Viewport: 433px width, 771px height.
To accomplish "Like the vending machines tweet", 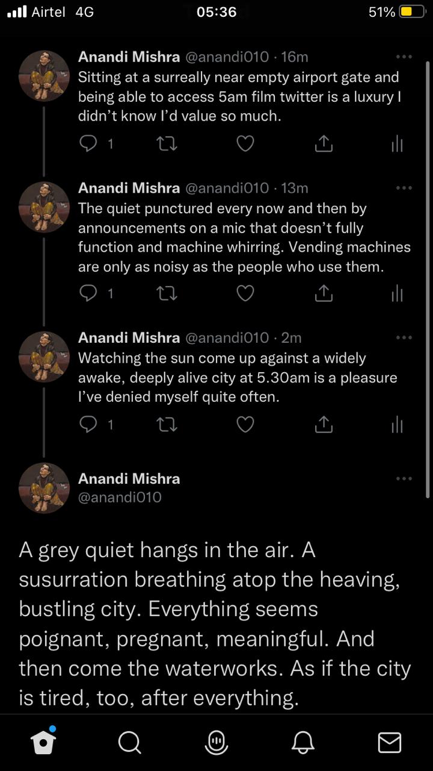I will pyautogui.click(x=245, y=293).
